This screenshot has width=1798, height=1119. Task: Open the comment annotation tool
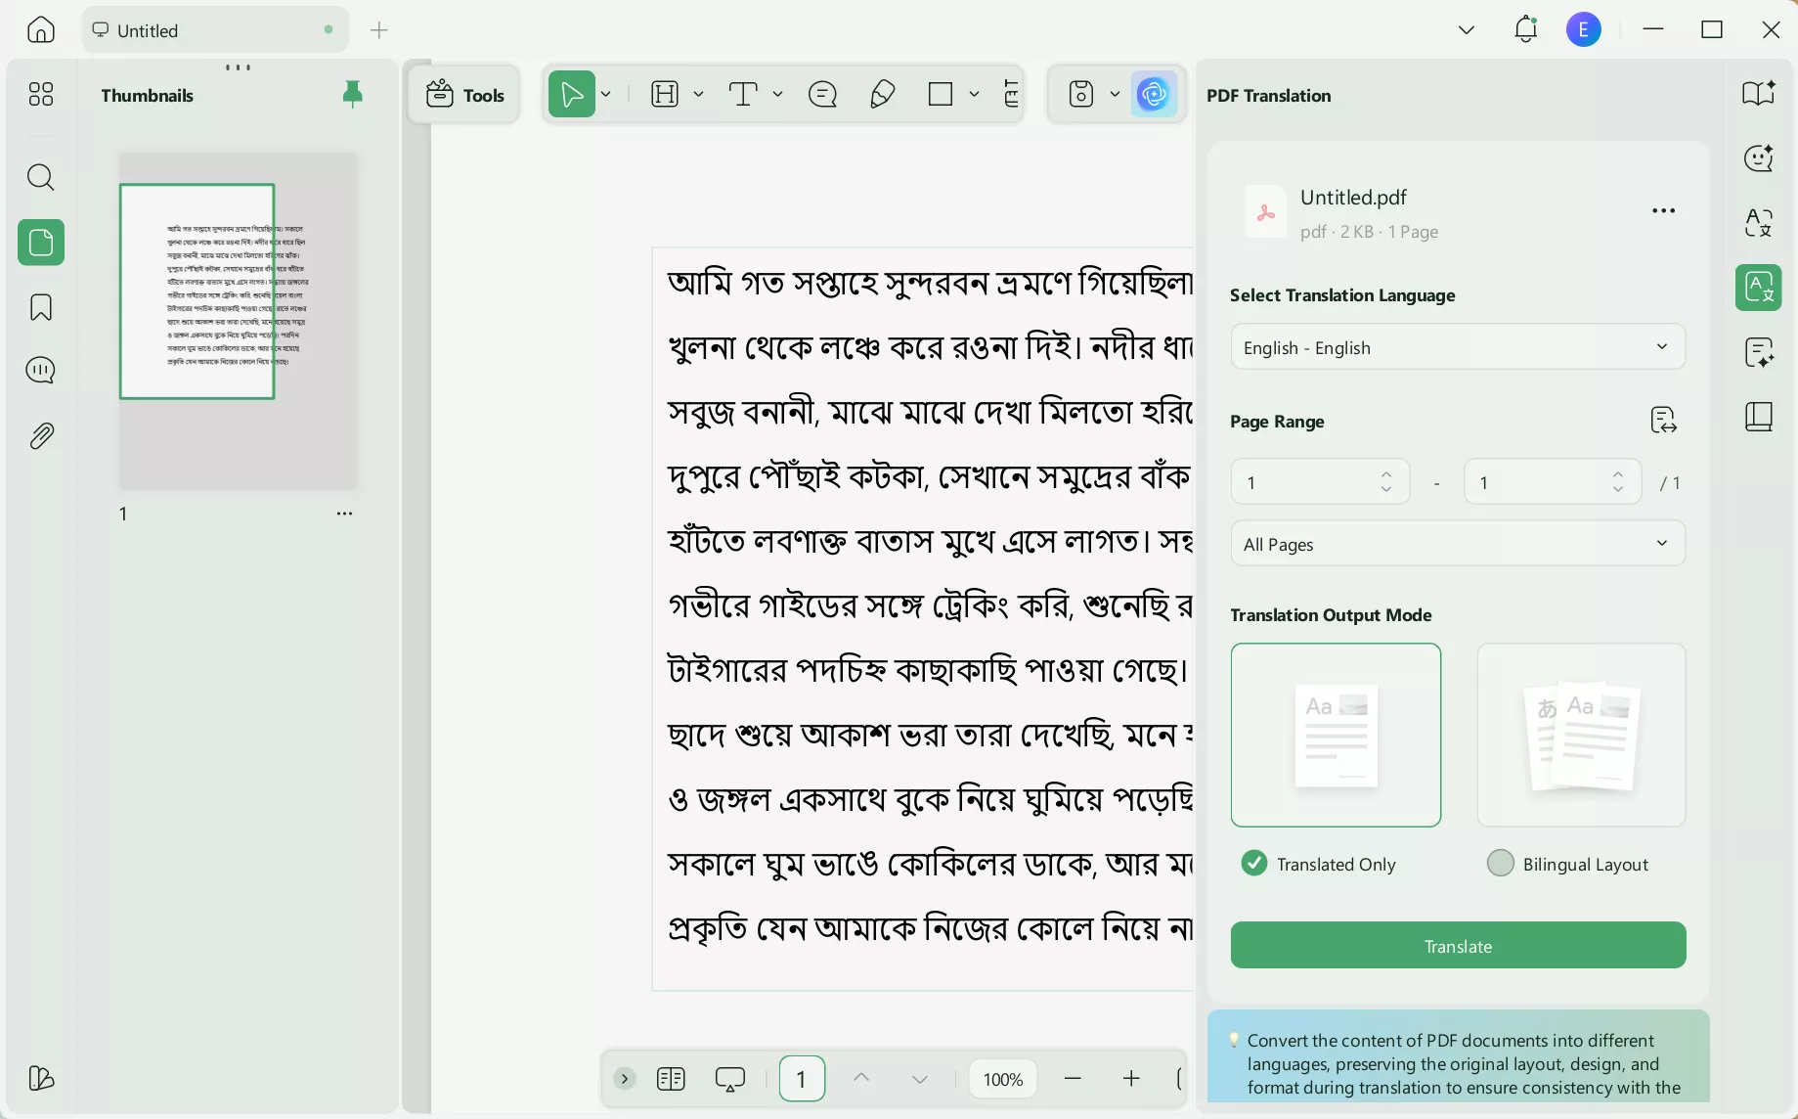pos(822,94)
